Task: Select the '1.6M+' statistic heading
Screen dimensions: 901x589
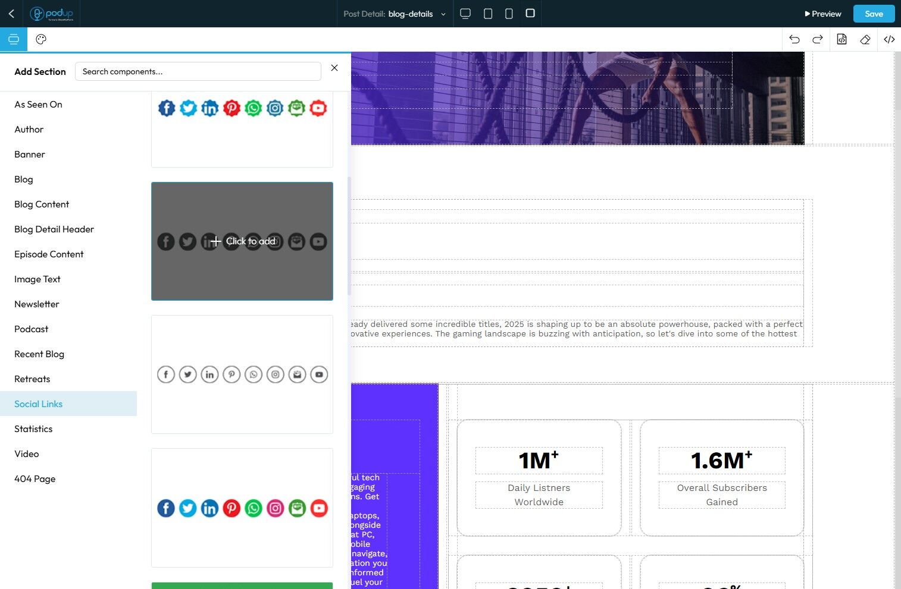Action: pos(722,461)
